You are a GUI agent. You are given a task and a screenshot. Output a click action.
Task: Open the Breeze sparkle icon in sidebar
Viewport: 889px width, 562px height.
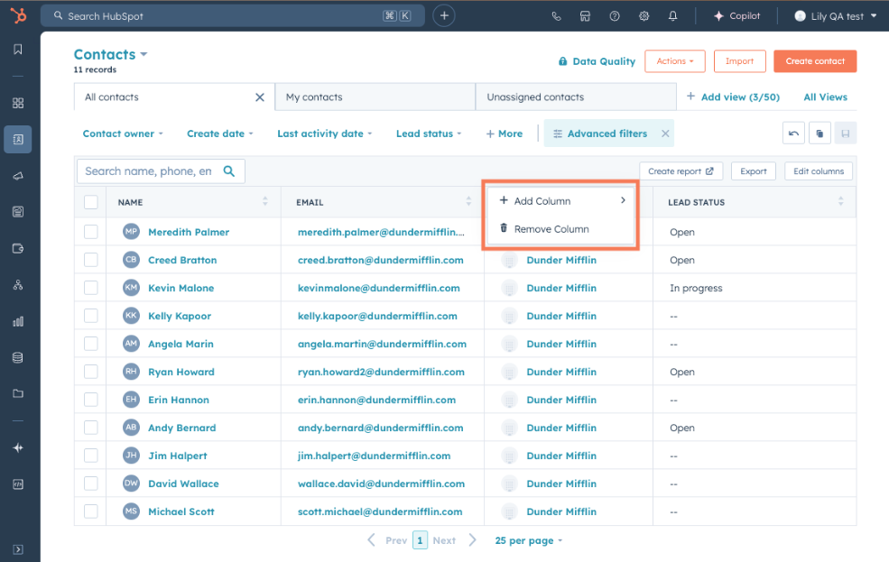pos(18,447)
